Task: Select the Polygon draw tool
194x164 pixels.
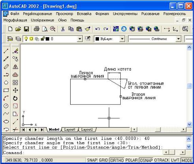Action: (6, 82)
